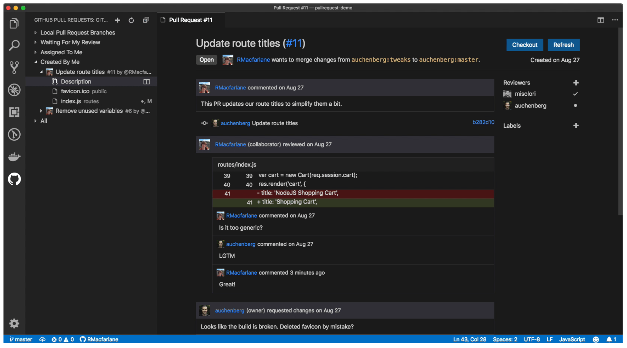Expand Local Pull Request Branches
The width and height of the screenshot is (627, 348).
[78, 33]
